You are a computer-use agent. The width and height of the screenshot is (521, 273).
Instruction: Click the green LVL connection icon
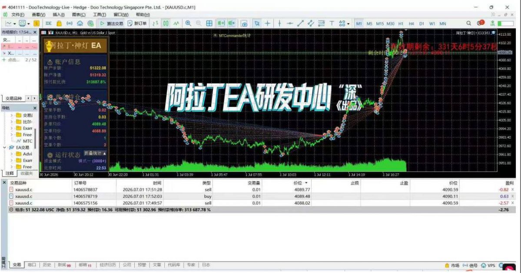click(492, 23)
